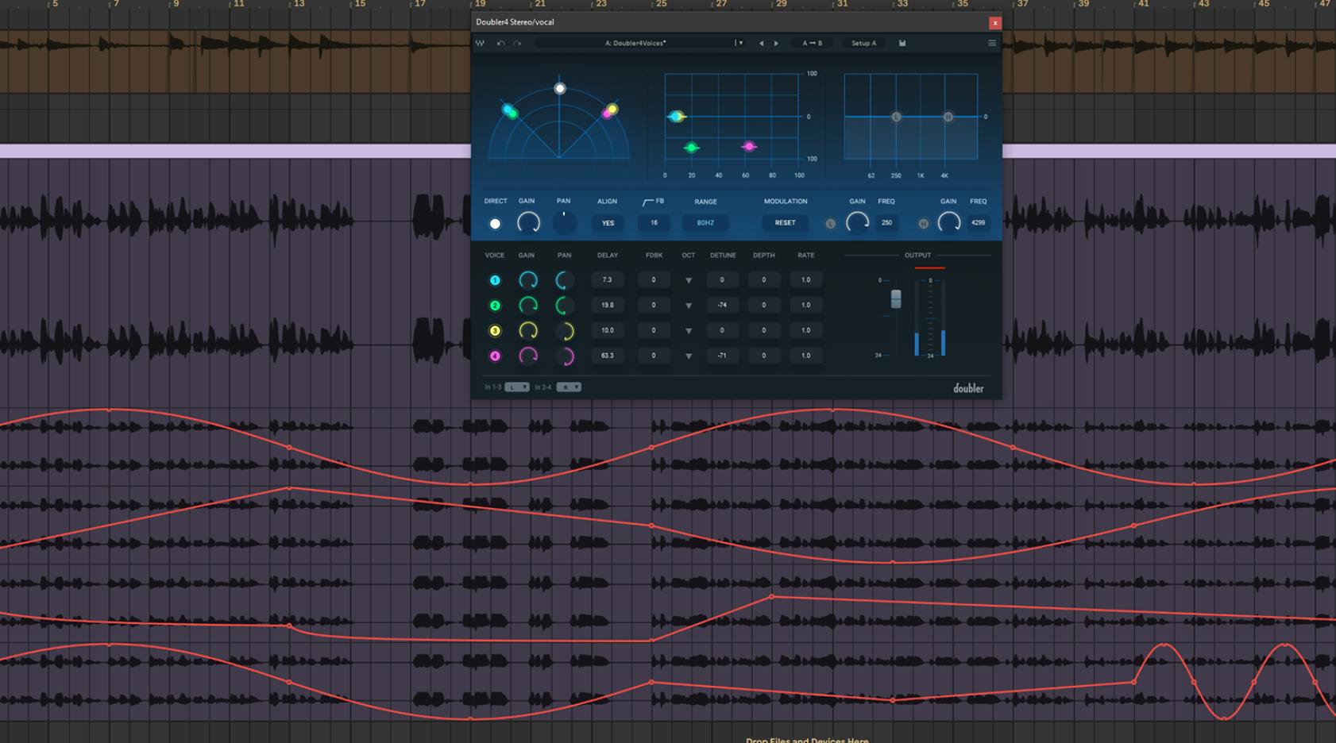Toggle the low shelf L EQ button
This screenshot has height=743, width=1336.
click(x=831, y=224)
